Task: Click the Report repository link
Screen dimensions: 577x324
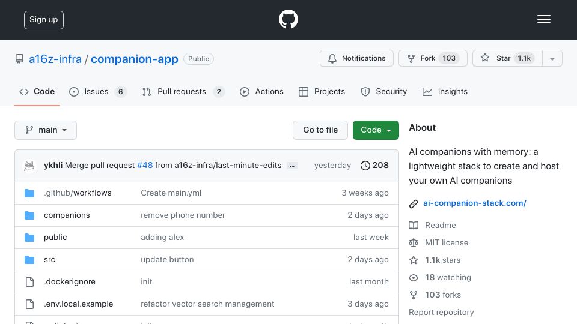Action: coord(441,312)
